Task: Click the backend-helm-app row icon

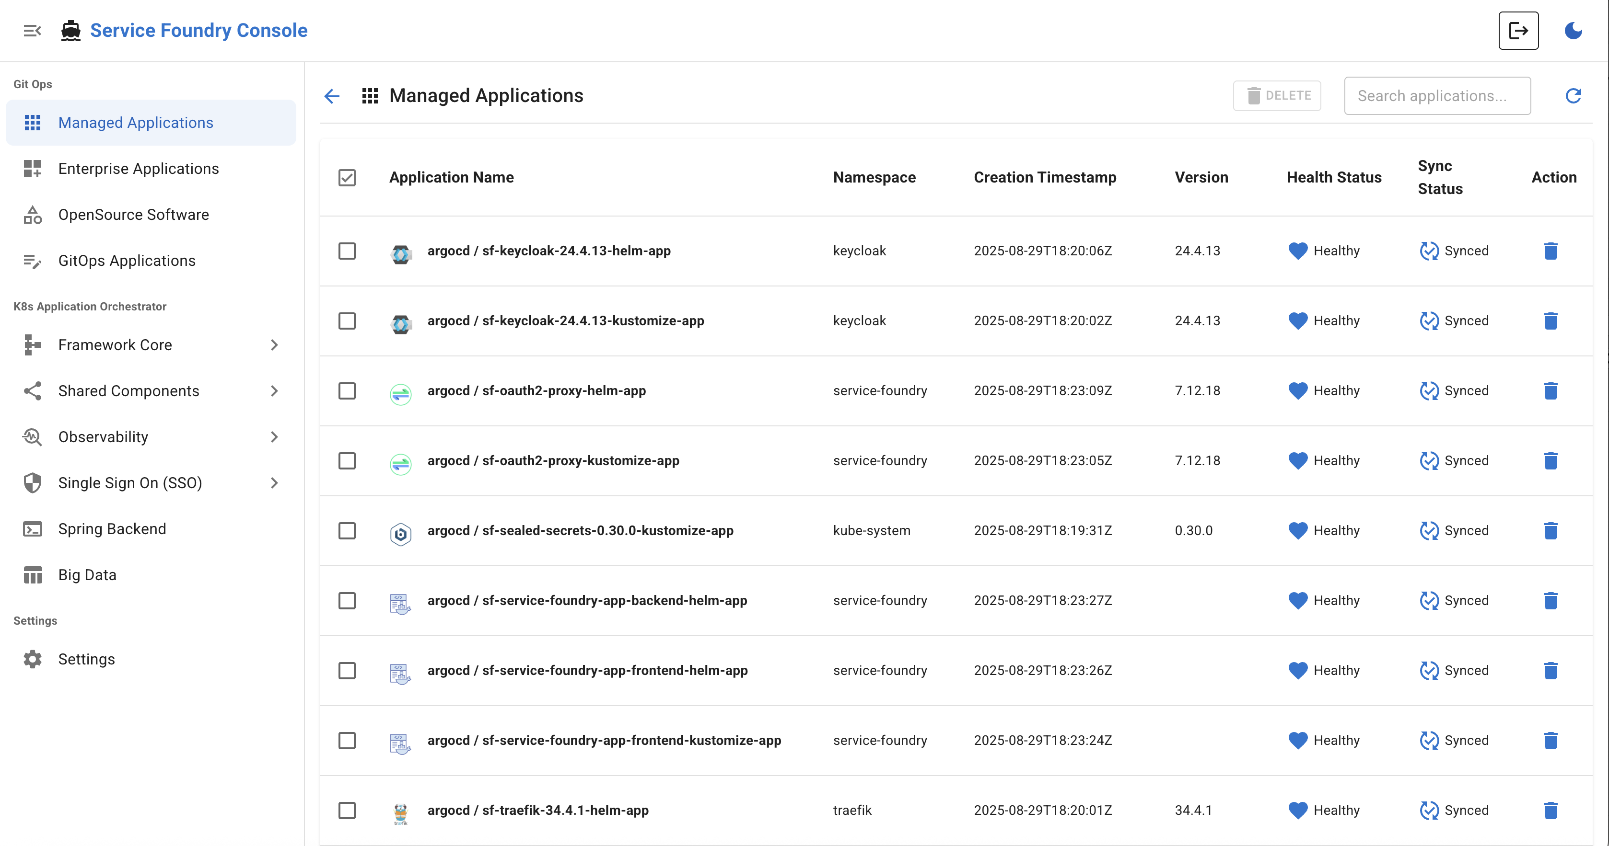Action: [400, 603]
